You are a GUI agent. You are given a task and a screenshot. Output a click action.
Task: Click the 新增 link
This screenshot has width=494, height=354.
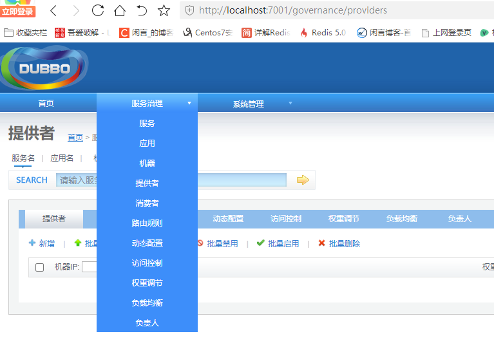coord(46,243)
